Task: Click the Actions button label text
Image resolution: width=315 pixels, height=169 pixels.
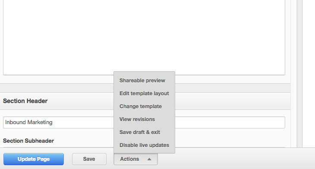Action: pyautogui.click(x=129, y=159)
